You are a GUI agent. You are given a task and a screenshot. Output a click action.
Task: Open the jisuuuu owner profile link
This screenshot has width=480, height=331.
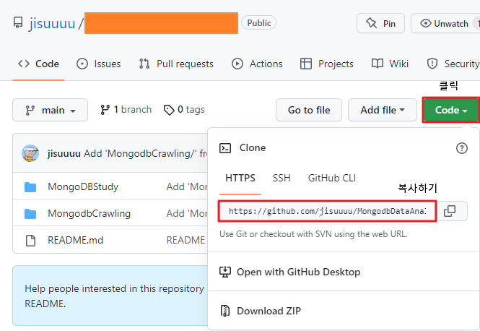point(52,23)
